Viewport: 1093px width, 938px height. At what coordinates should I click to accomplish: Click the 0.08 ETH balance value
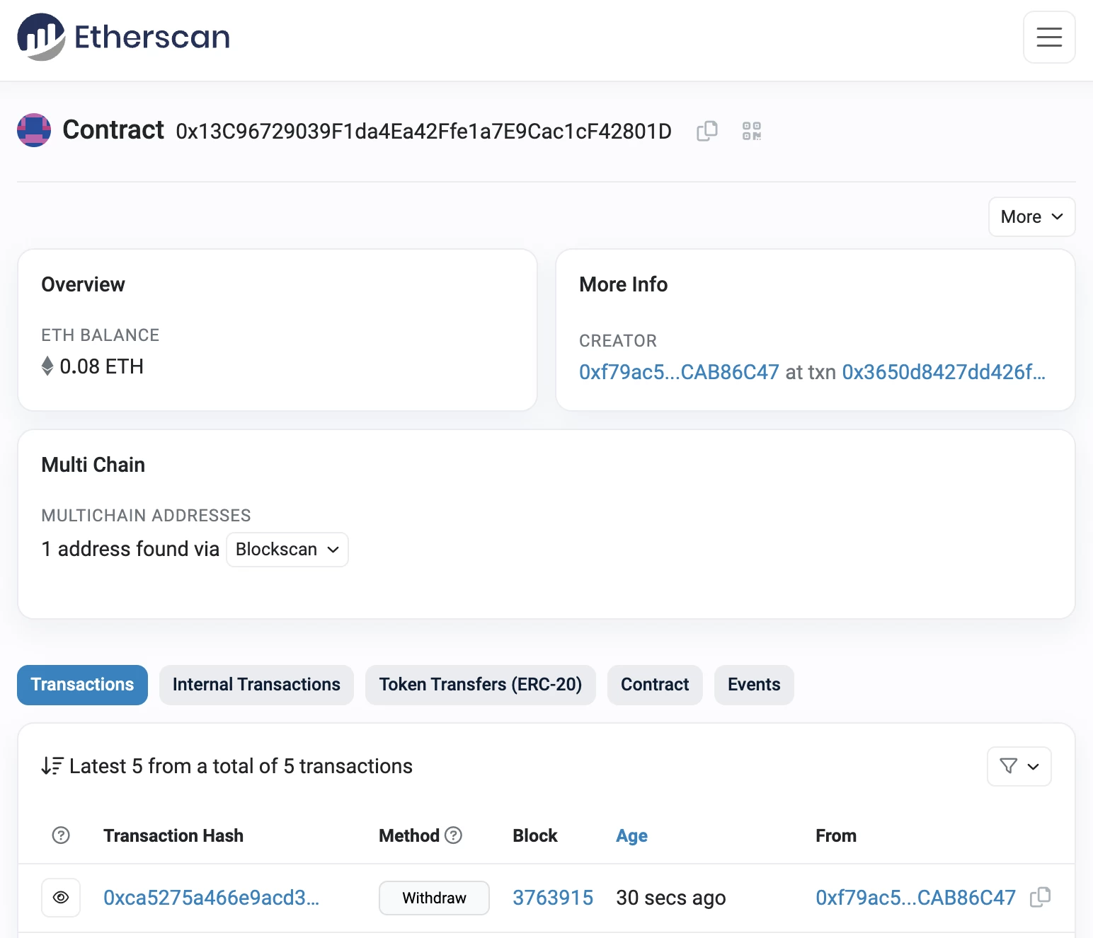101,366
